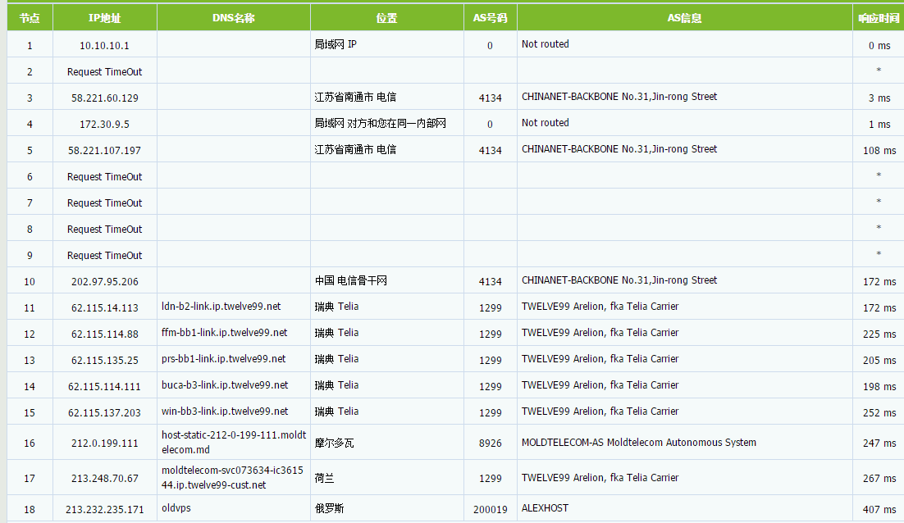Viewport: 904px width, 523px height.
Task: Select IP address 212.0.199.111
Action: coord(104,443)
